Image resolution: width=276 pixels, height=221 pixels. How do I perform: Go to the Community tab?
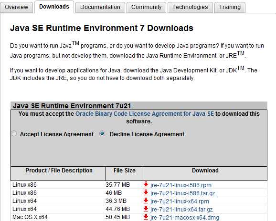146,7
